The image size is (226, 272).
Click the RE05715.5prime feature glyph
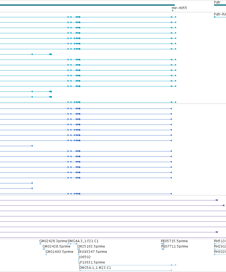[163, 244]
